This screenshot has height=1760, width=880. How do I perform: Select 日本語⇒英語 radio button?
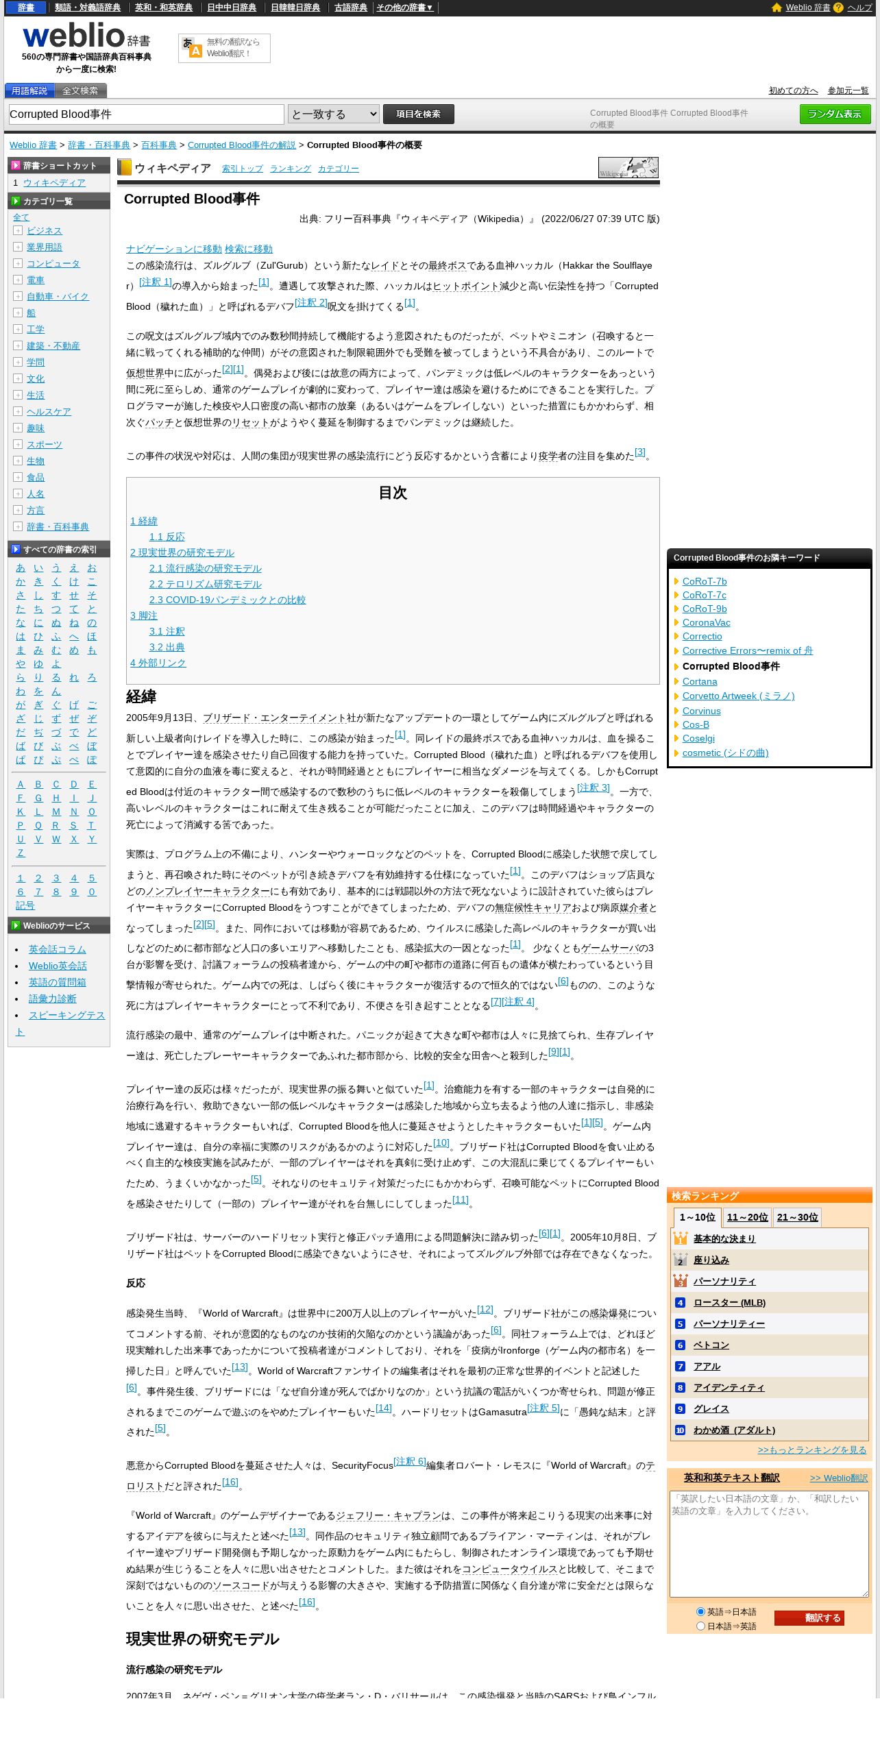(700, 1626)
